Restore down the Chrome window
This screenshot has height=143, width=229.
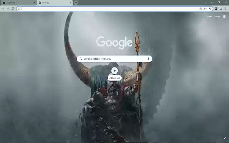pyautogui.click(x=219, y=3)
